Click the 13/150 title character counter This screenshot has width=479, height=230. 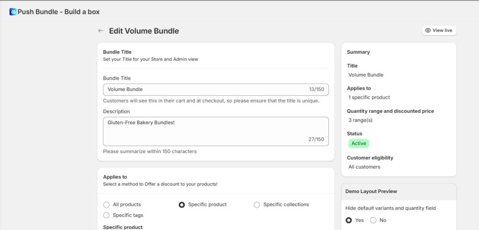click(x=316, y=89)
